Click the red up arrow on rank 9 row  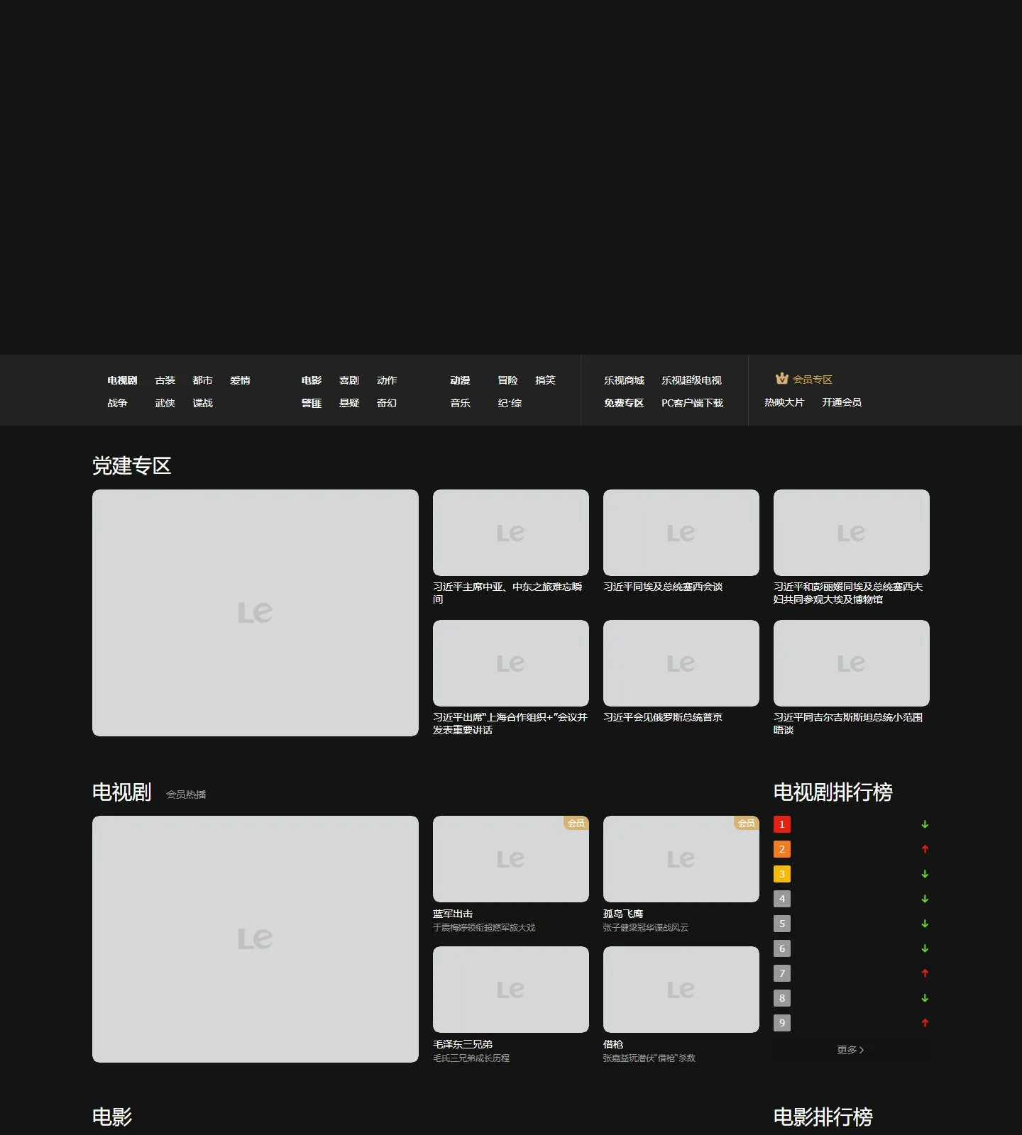[925, 1023]
